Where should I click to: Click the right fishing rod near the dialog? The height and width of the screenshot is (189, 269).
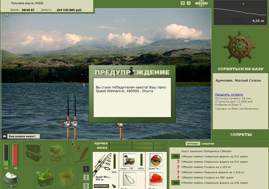[121, 131]
